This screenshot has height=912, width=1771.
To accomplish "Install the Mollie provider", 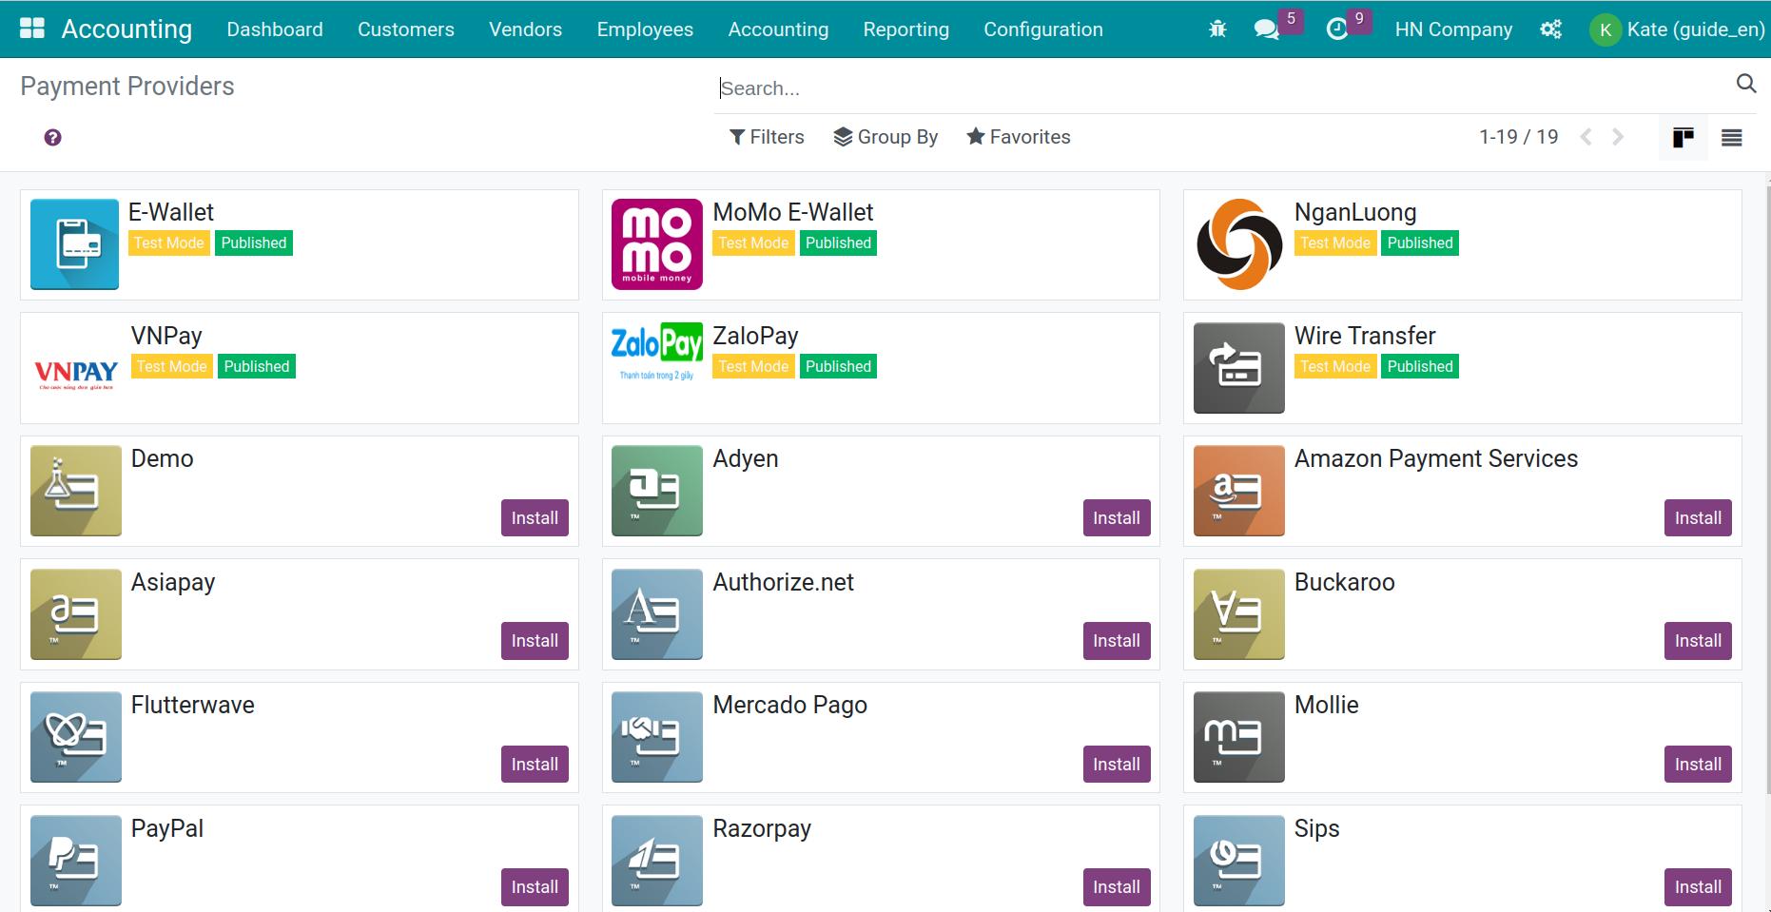I will tap(1698, 765).
